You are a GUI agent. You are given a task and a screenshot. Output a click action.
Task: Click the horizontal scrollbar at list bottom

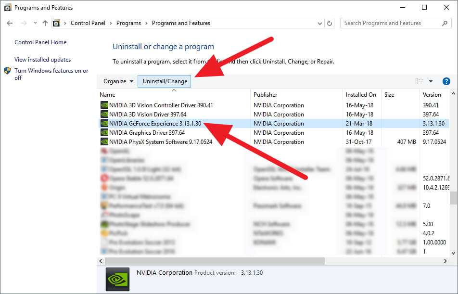point(212,261)
